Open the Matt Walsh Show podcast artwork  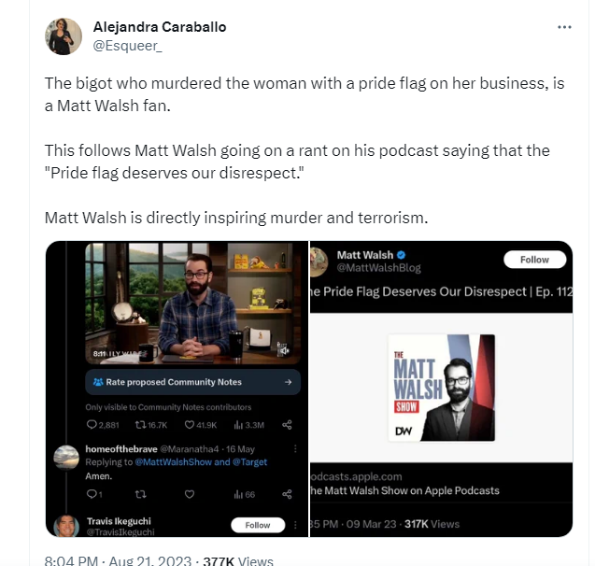pos(441,388)
